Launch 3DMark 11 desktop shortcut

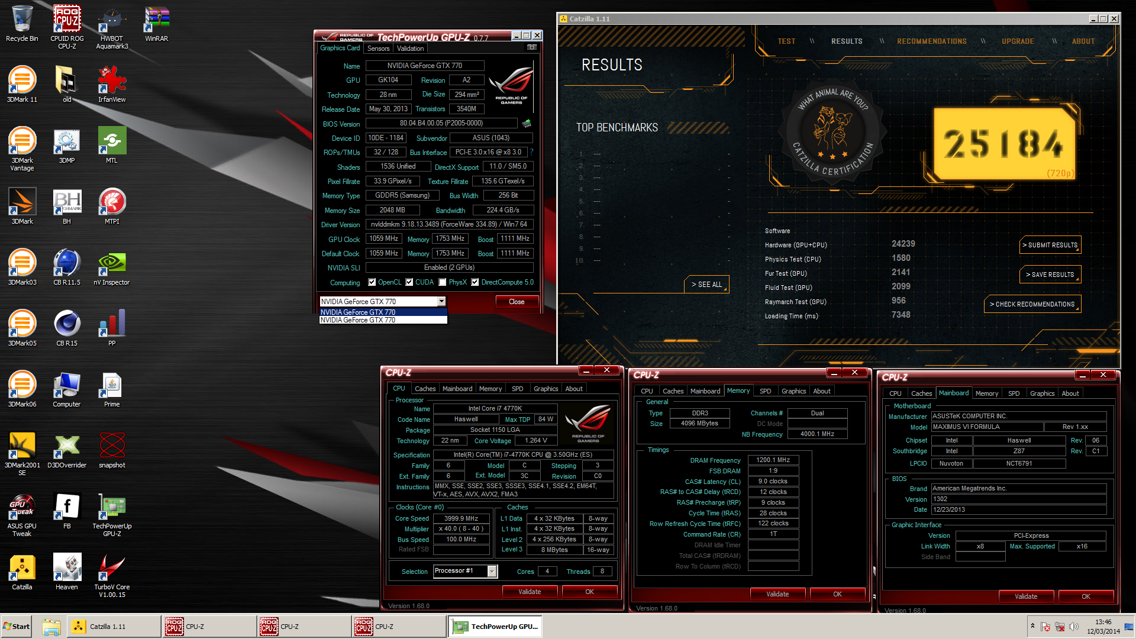point(22,85)
